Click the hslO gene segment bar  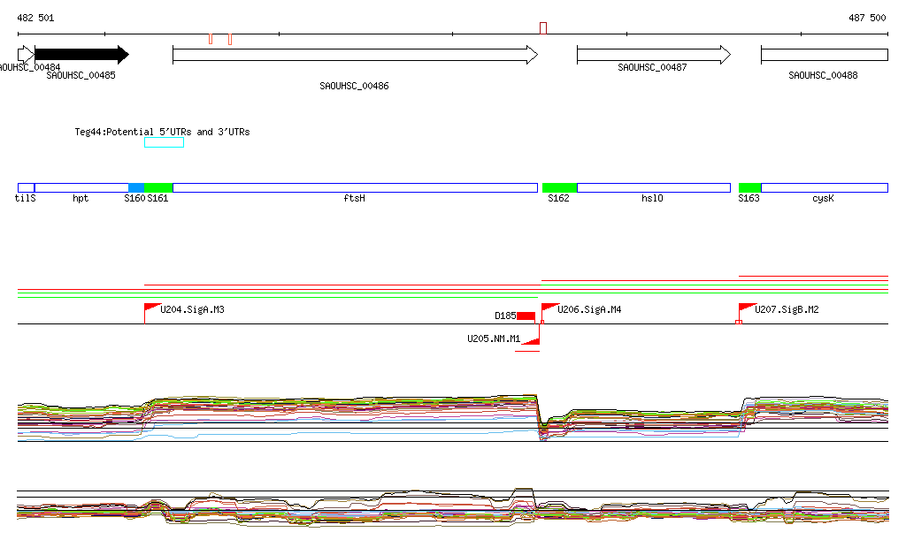(653, 188)
